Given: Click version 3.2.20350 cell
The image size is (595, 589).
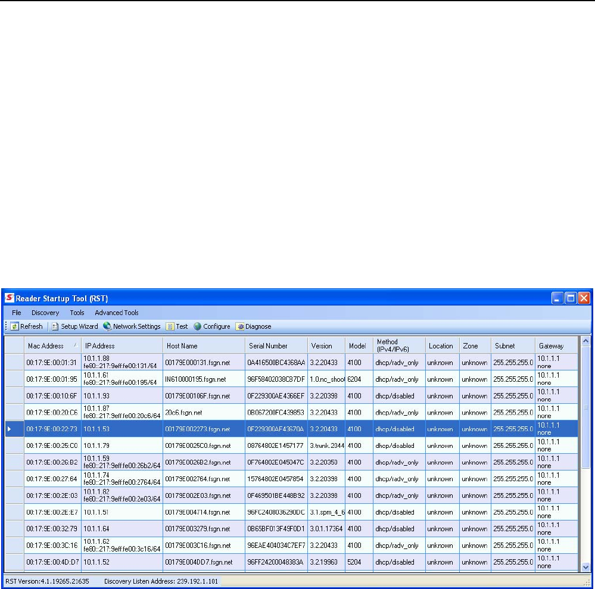Looking at the screenshot, I should pyautogui.click(x=326, y=462).
